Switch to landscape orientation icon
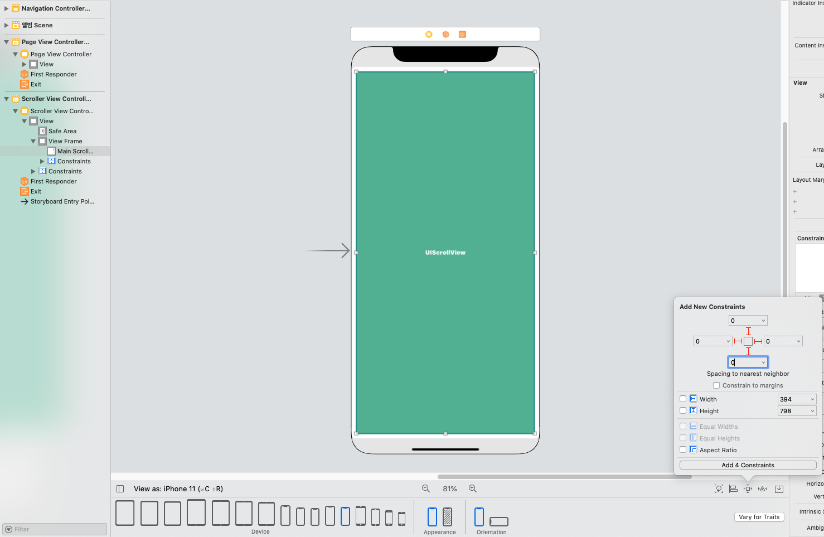This screenshot has width=824, height=537. [x=499, y=521]
